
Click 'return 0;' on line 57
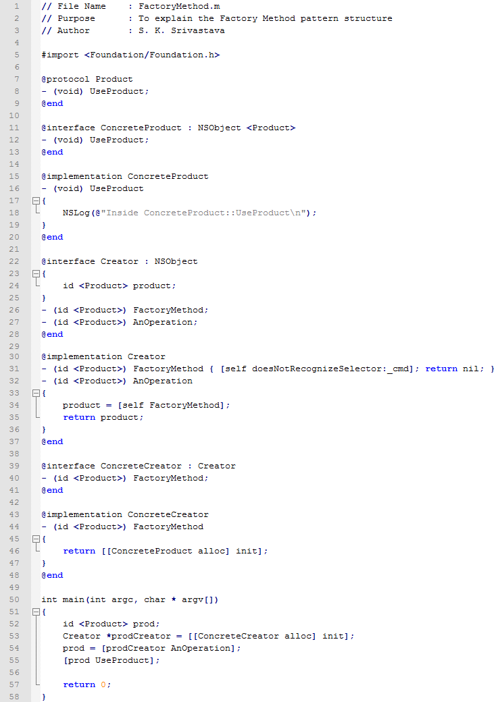[x=87, y=684]
